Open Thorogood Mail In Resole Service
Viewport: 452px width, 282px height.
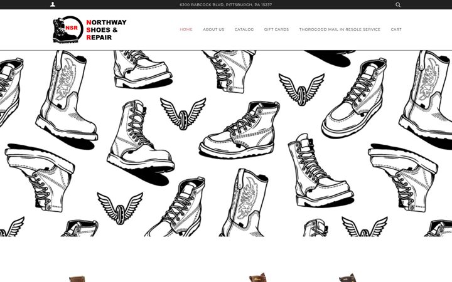340,29
